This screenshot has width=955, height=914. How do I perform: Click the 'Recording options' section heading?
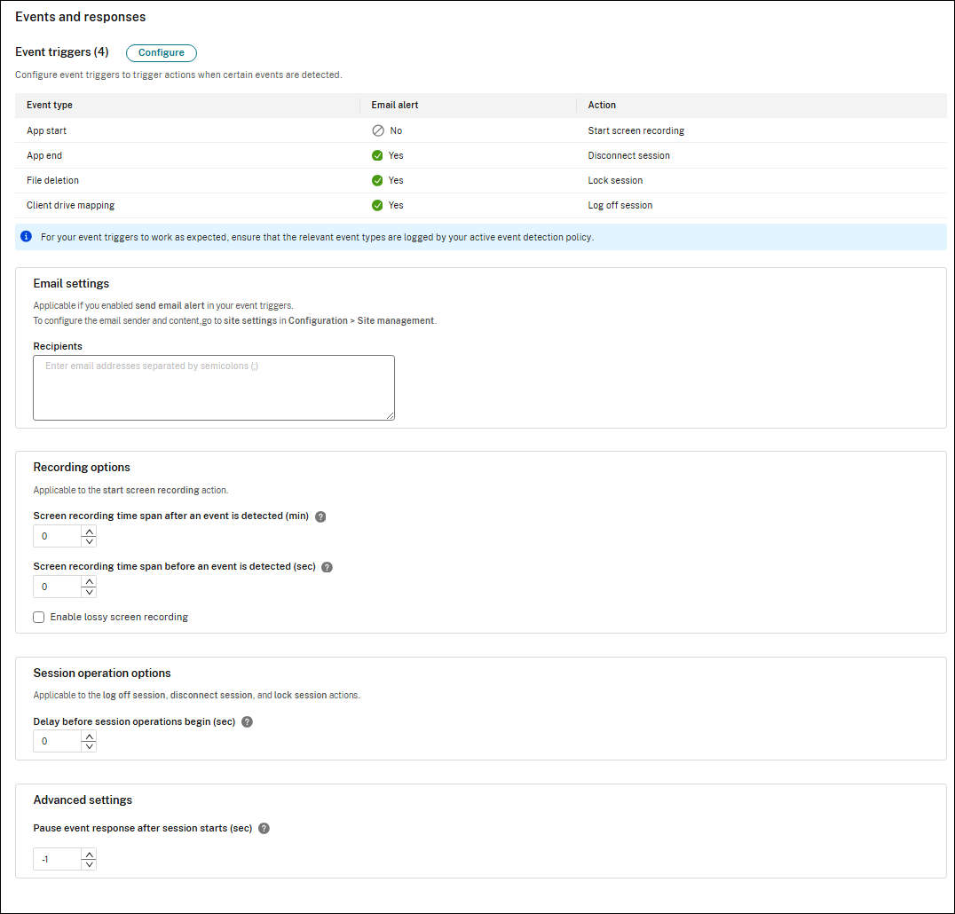[x=82, y=468]
